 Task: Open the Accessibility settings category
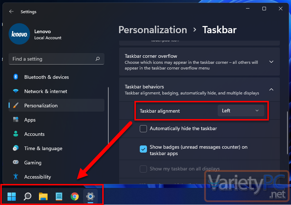(38, 177)
